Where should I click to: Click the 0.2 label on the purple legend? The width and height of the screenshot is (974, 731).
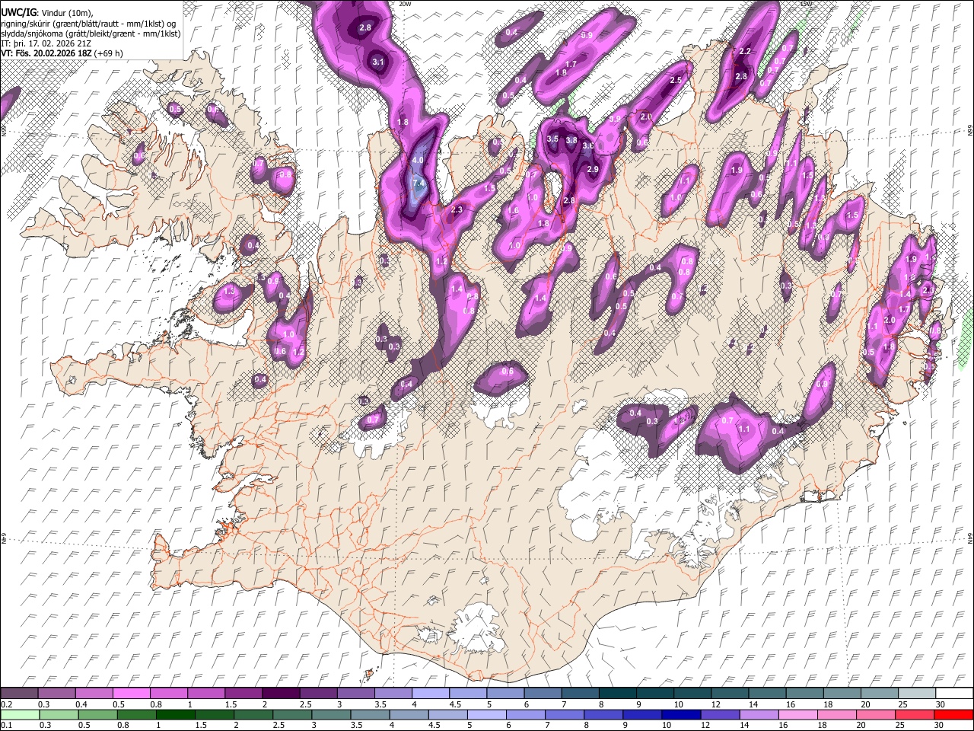[x=6, y=704]
